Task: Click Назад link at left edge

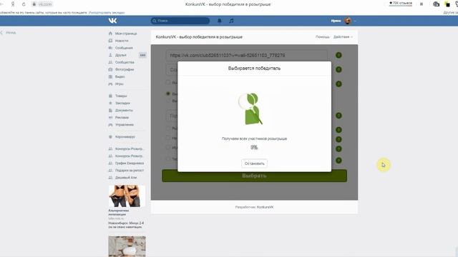Action: click(x=9, y=33)
